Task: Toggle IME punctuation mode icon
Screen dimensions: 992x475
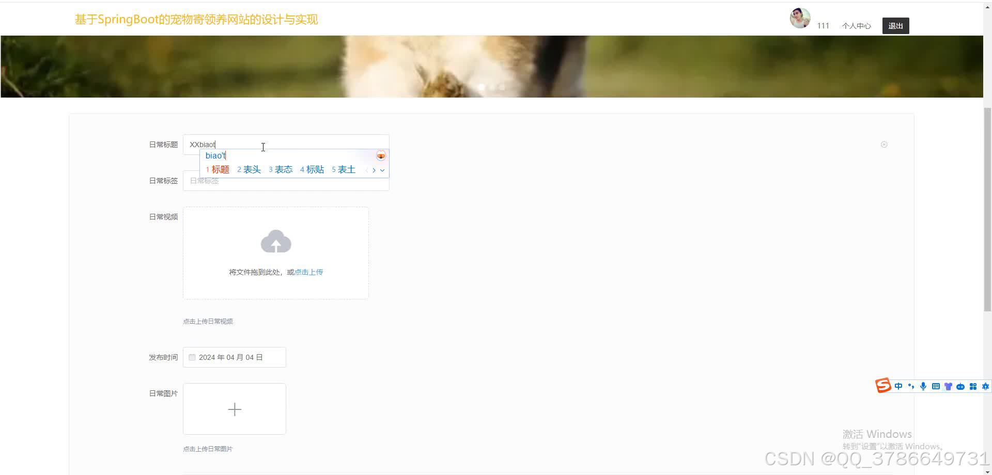Action: pyautogui.click(x=911, y=386)
